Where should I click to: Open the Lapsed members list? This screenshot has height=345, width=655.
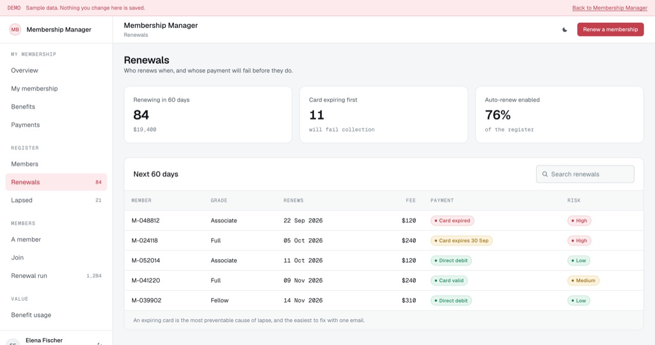pos(56,200)
